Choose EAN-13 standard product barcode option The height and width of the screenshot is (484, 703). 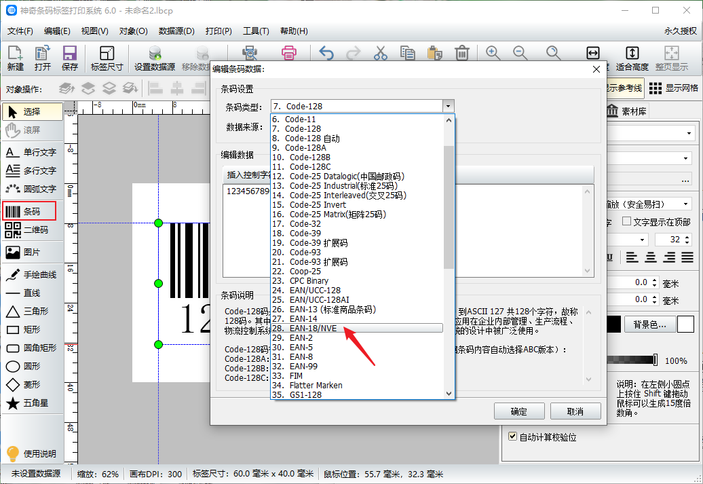332,309
